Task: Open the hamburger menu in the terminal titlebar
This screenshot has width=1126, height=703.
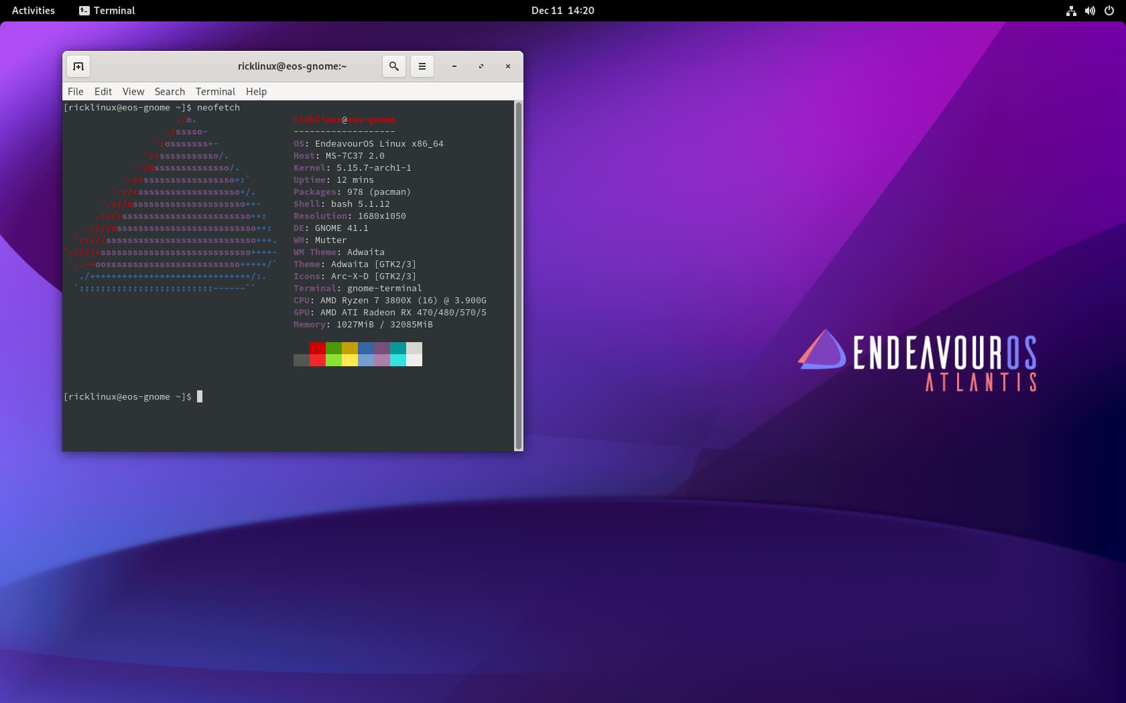Action: [422, 66]
